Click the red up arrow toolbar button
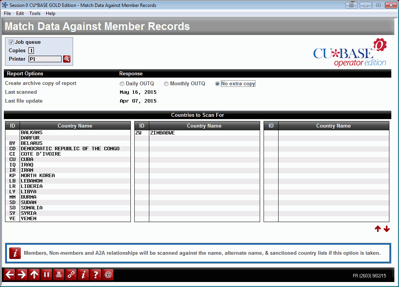Screen dimensions: 399x287 click(x=34, y=275)
